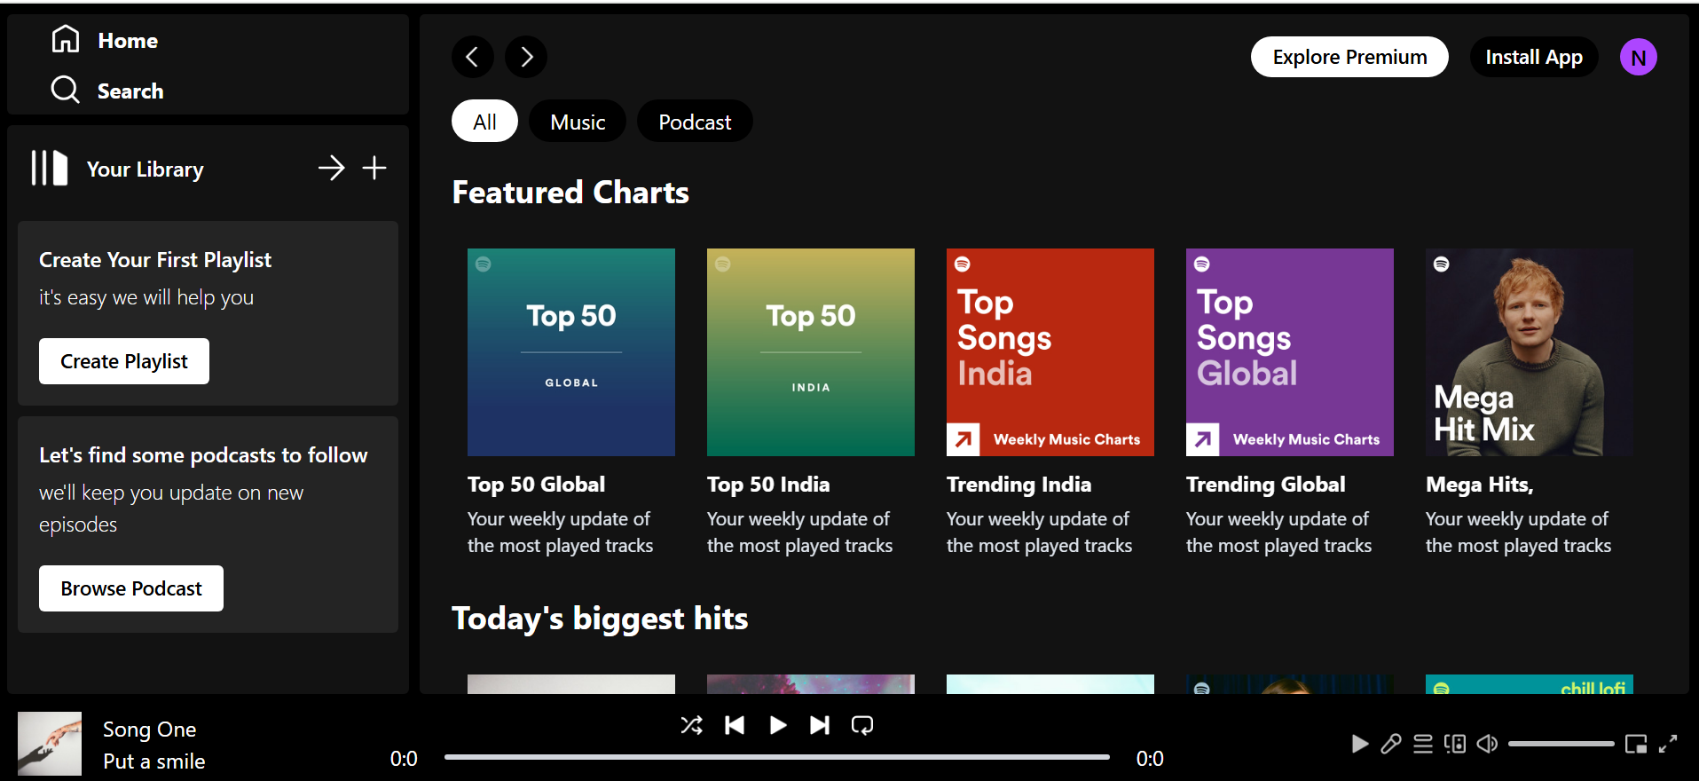1699x781 pixels.
Task: Click the Put a smile artist text
Action: click(154, 761)
